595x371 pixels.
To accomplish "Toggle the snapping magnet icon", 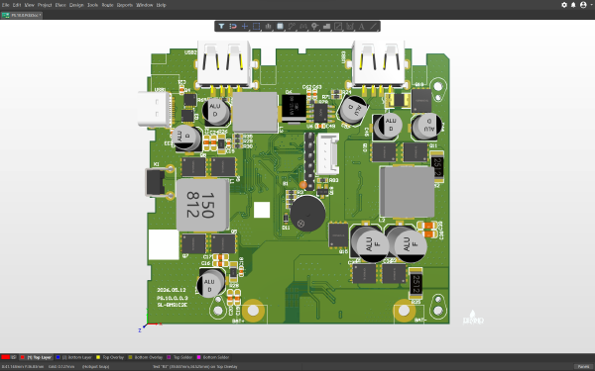I will click(x=233, y=26).
